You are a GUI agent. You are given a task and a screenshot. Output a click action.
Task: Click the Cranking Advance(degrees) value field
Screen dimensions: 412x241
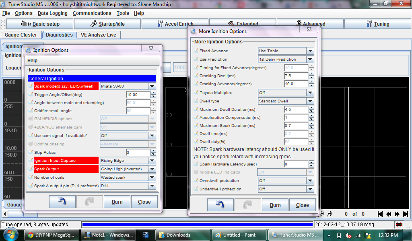(296, 84)
